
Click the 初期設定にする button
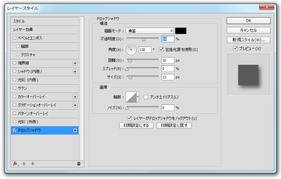coord(136,125)
